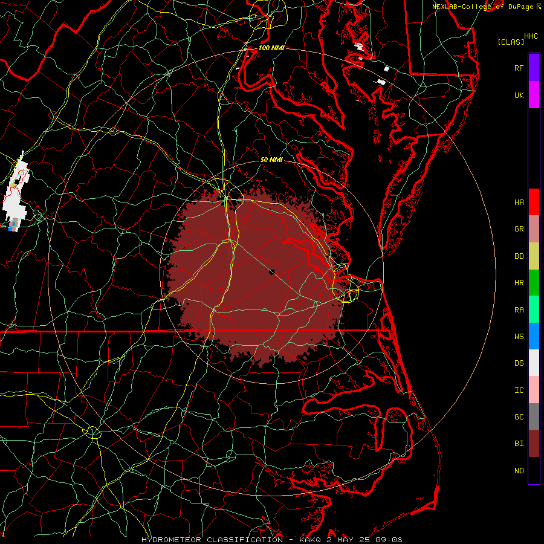
Task: Click the RA legend label
Action: (x=519, y=309)
